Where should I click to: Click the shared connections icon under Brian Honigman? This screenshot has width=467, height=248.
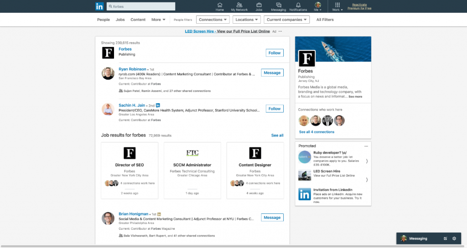tap(120, 236)
